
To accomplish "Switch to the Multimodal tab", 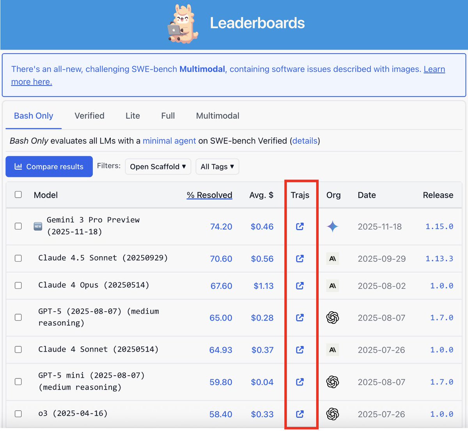I will [218, 116].
